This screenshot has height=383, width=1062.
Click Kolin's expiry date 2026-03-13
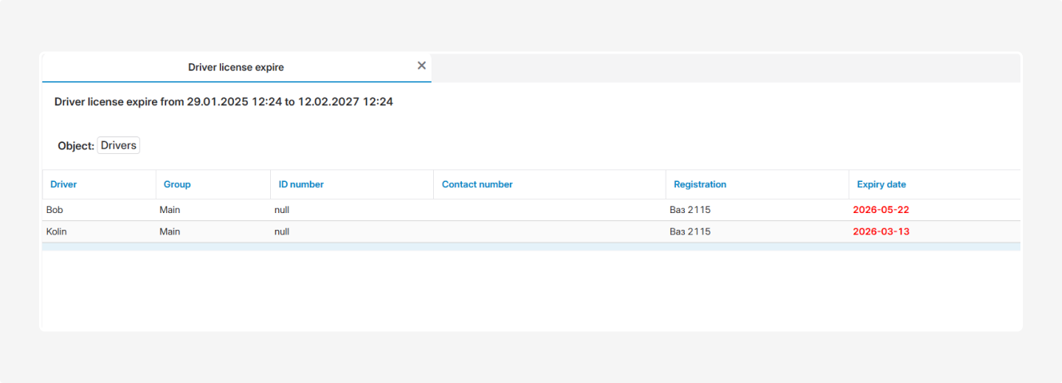881,231
